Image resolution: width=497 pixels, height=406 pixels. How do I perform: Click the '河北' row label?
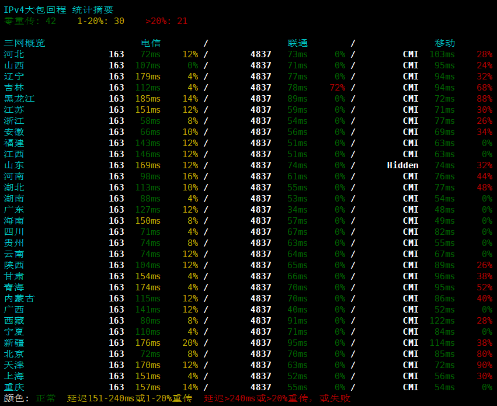pyautogui.click(x=14, y=54)
